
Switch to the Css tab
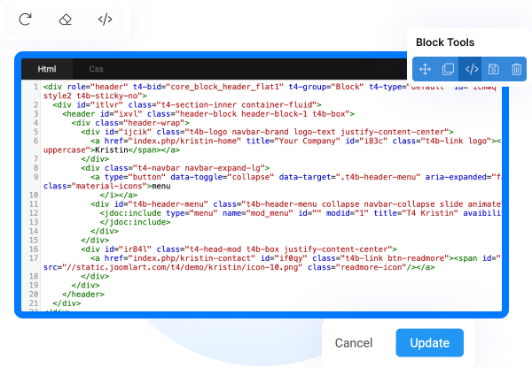[x=96, y=69]
